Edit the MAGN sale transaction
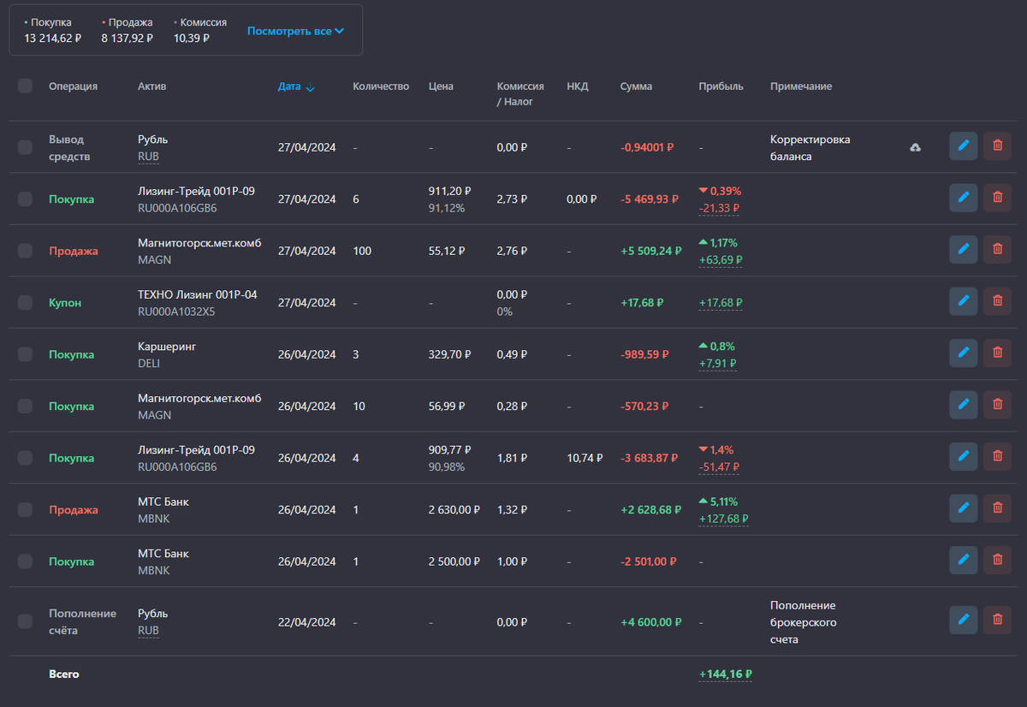Screen dimensions: 1027x707 [963, 250]
